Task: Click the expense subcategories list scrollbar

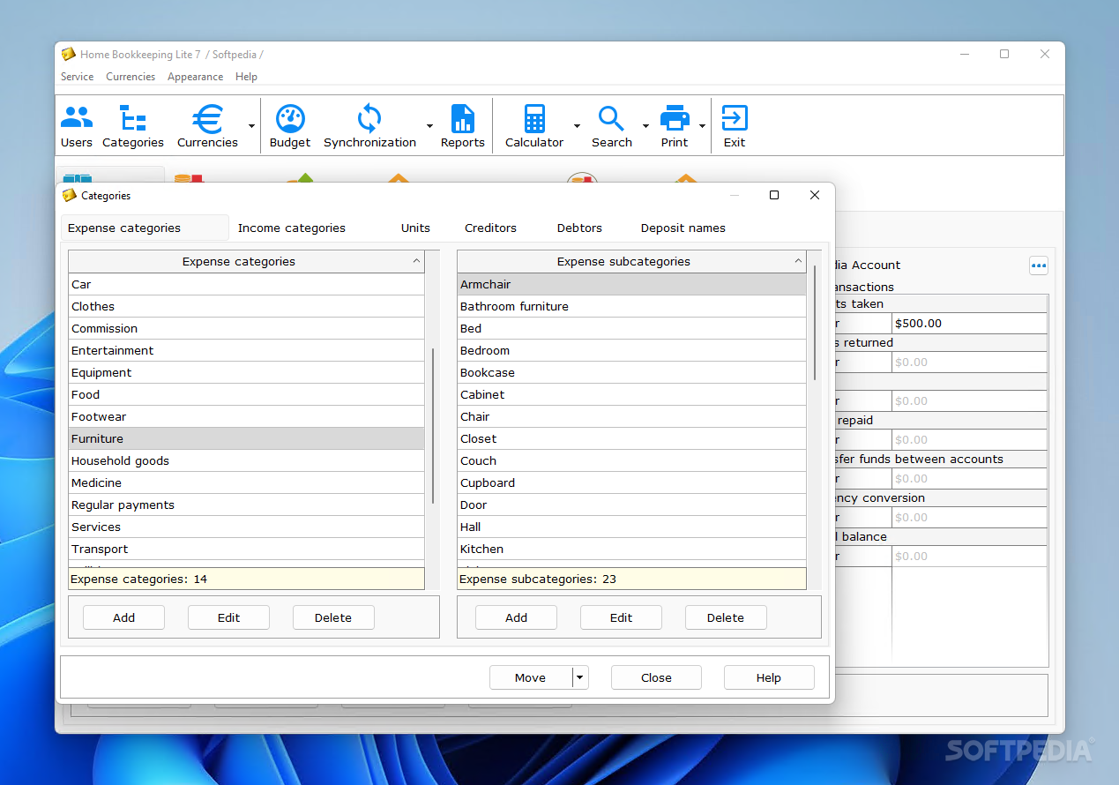Action: click(815, 322)
